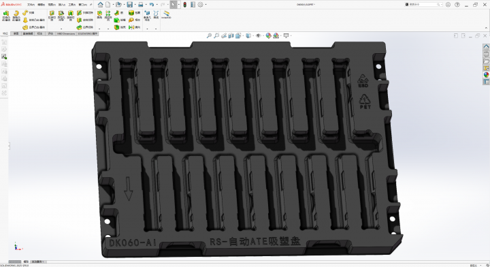The width and height of the screenshot is (490, 267).
Task: Choose the Lofted Cut tool
Action: [x=84, y=20]
